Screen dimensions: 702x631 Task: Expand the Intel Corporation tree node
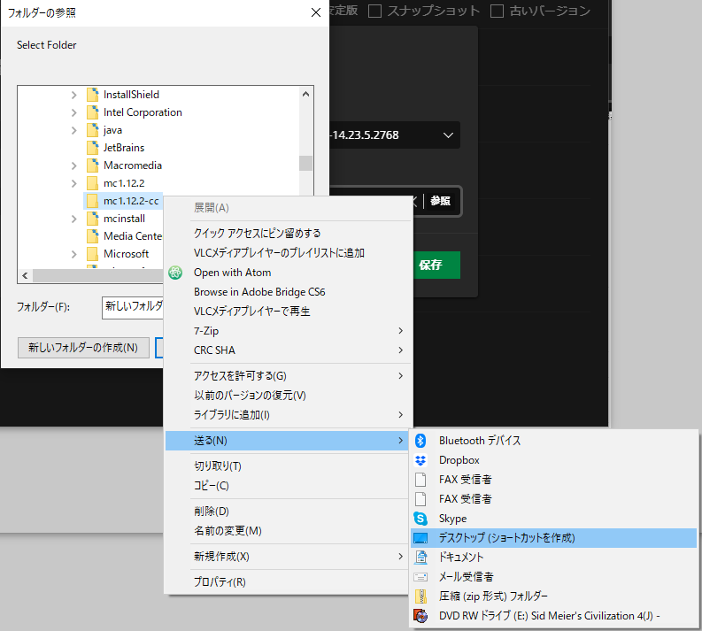[73, 112]
